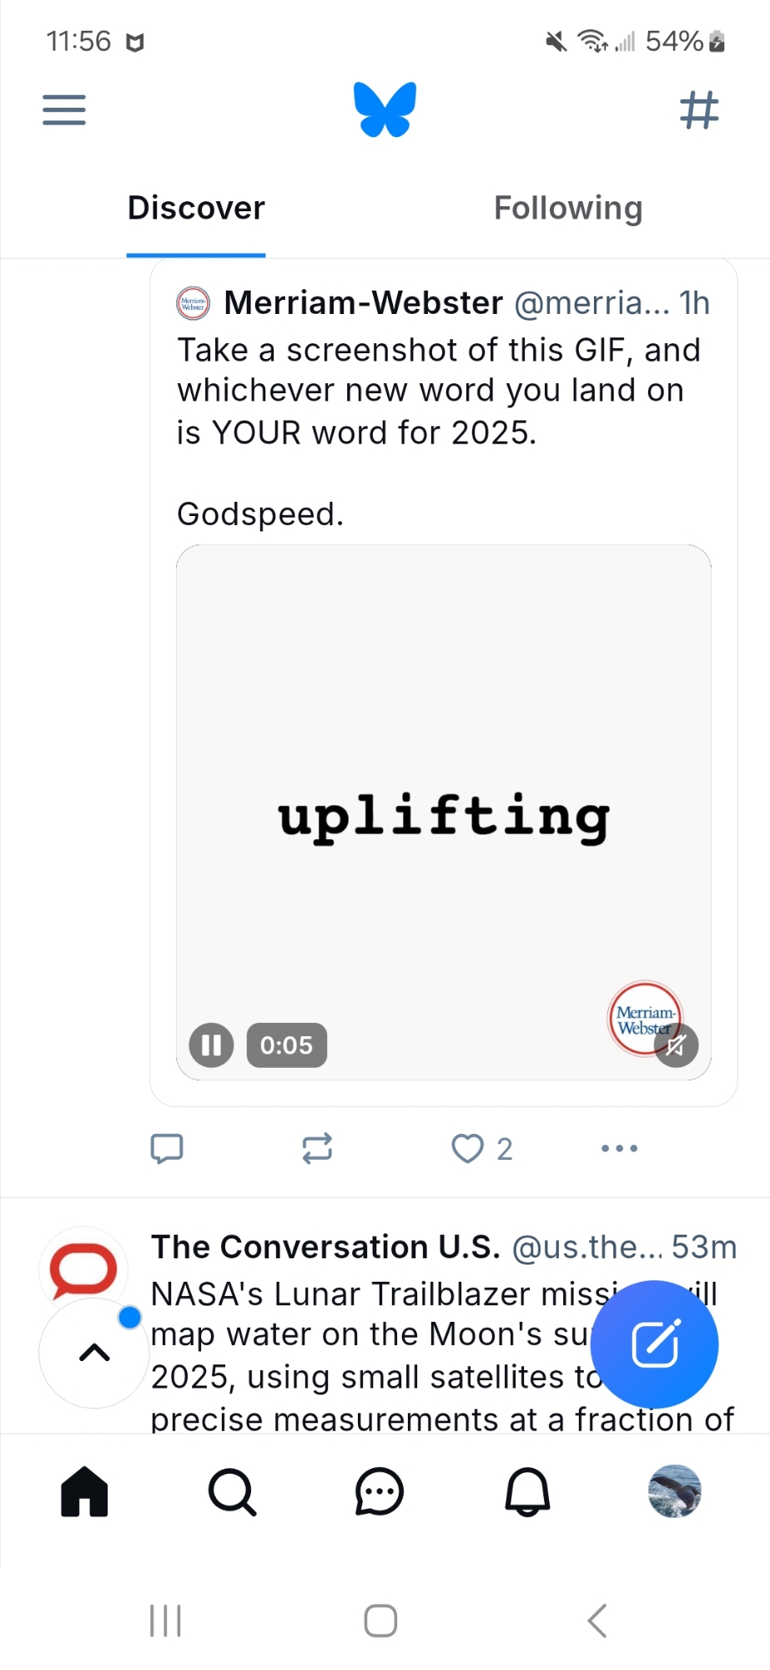This screenshot has width=770, height=1670.
Task: Reply to the Merriam-Webster post
Action: click(x=167, y=1148)
